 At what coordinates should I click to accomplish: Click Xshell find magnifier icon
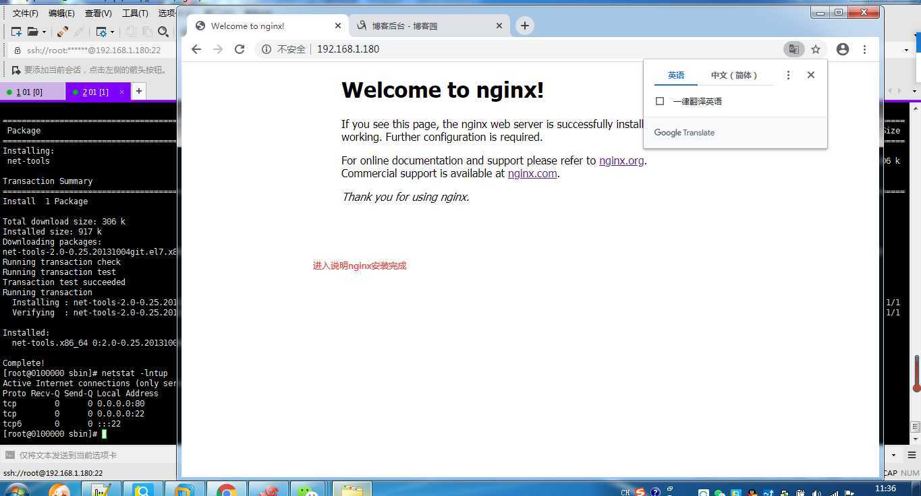coord(163,32)
